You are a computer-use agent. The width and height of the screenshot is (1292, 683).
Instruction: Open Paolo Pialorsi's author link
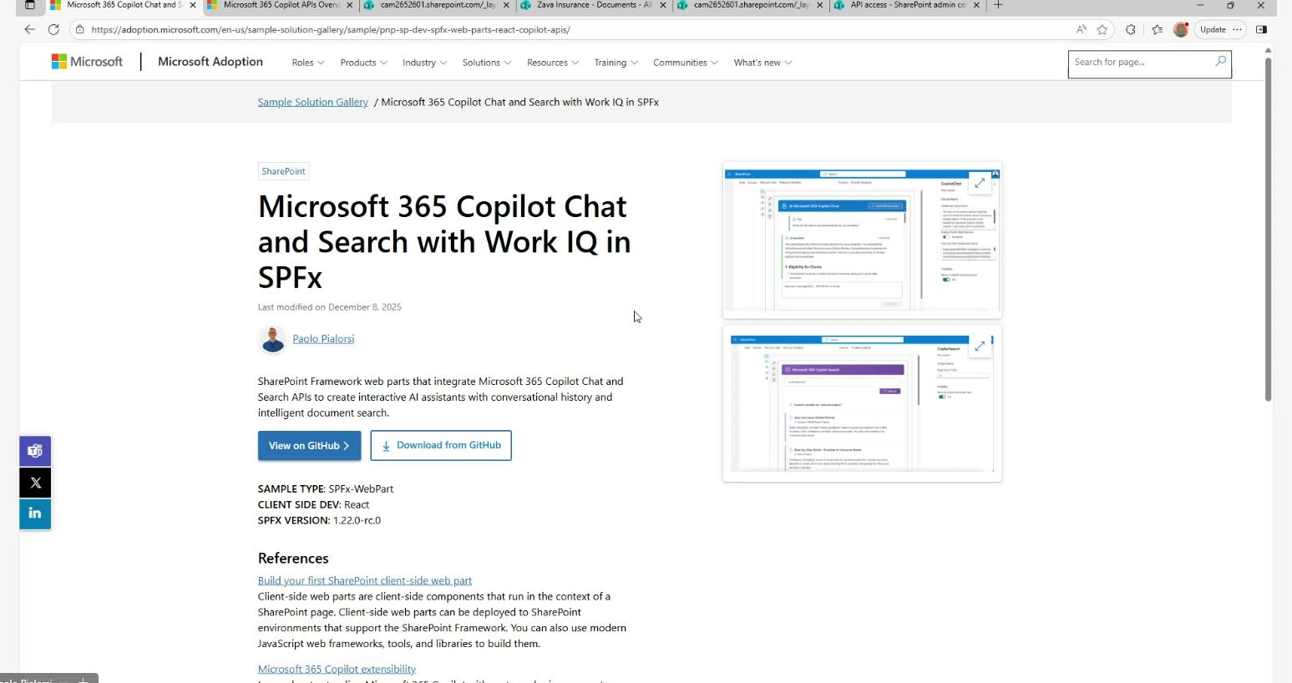[x=323, y=339]
